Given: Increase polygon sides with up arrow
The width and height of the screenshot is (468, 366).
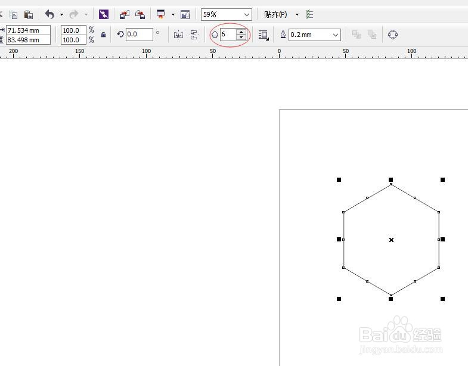Looking at the screenshot, I should 241,32.
